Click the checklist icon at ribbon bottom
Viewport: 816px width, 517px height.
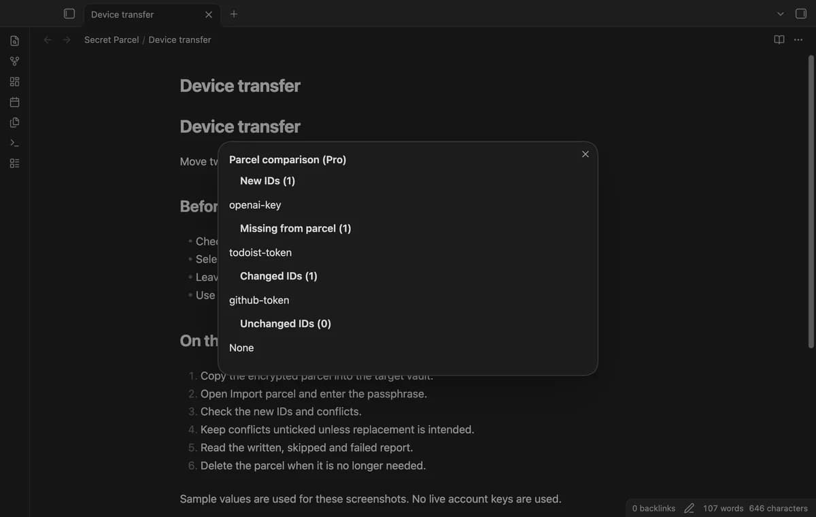tap(14, 163)
